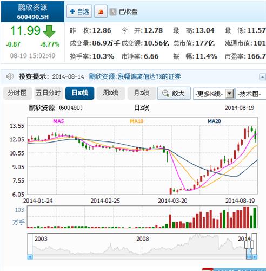
Task: Click the timestamp 08-19 15:02:49
Action: tap(32, 56)
